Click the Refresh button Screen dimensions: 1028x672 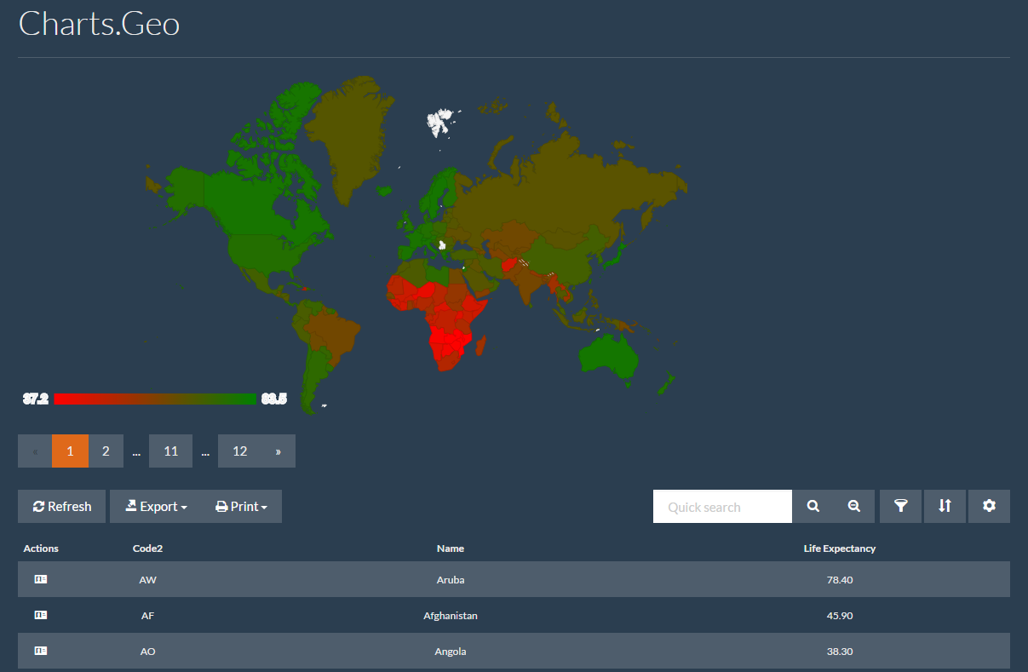click(61, 506)
